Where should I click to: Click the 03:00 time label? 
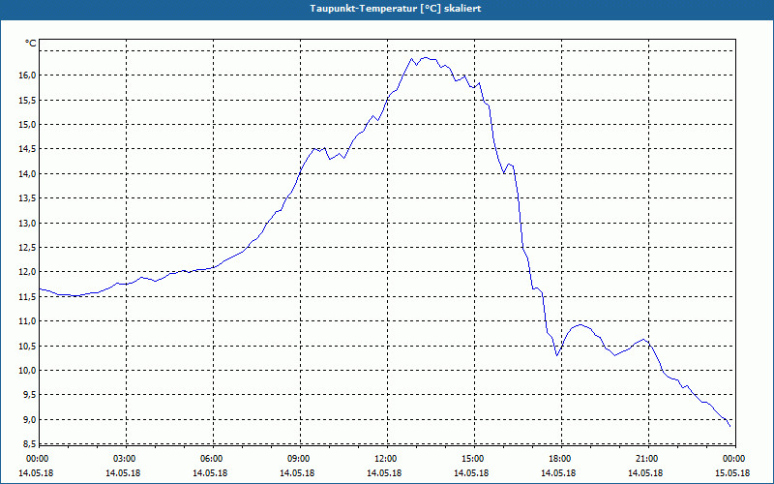(124, 459)
